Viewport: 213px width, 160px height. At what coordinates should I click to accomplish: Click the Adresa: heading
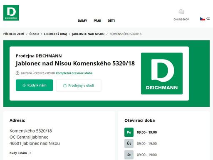click(17, 120)
